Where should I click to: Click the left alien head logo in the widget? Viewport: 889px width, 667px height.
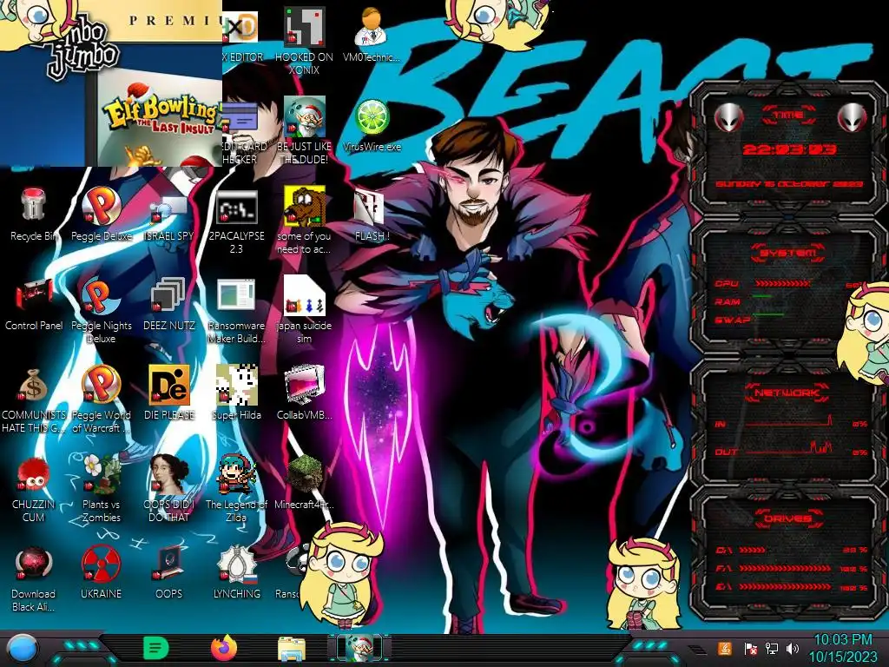coord(728,118)
